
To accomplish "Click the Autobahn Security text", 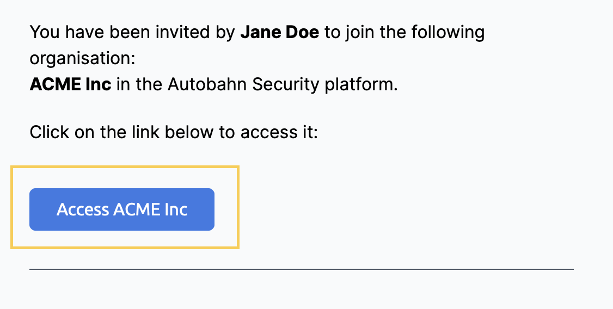I will pyautogui.click(x=243, y=84).
